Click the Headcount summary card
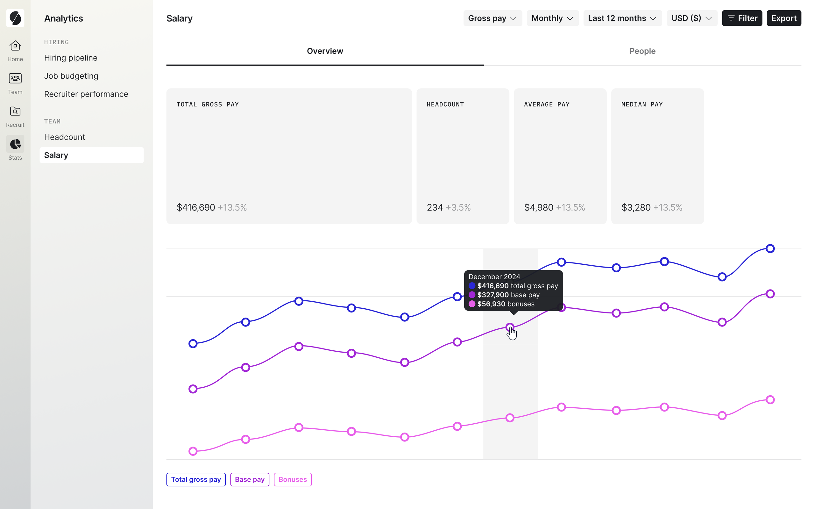Viewport: 815px width, 509px height. (463, 156)
